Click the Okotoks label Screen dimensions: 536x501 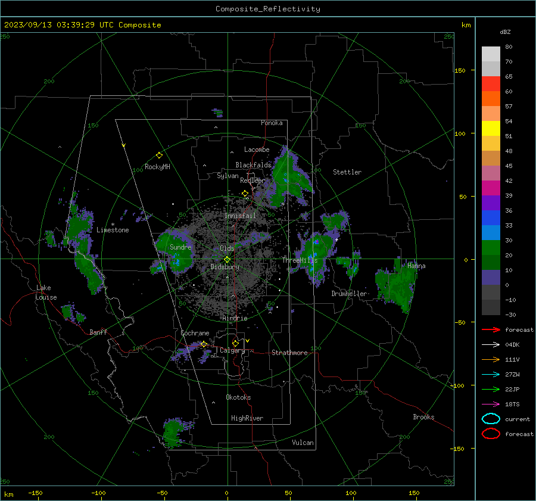coord(238,397)
